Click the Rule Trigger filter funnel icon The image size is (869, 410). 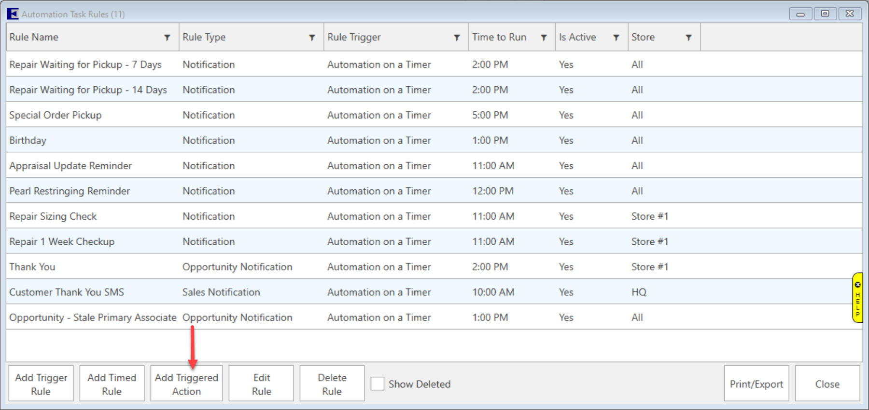[457, 38]
